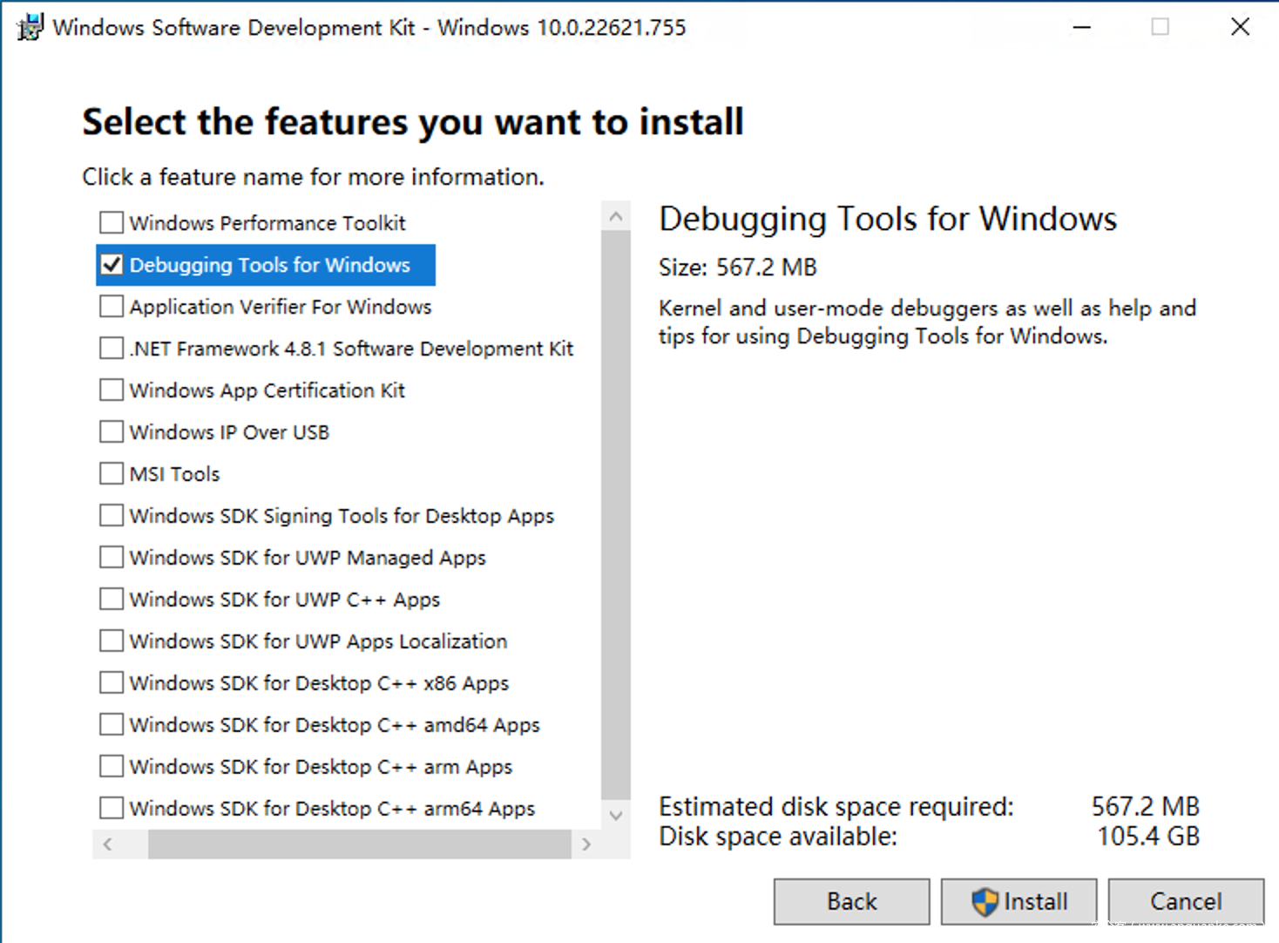Click the horizontal scrollbar thumb
Viewport: 1279px width, 943px height.
359,844
